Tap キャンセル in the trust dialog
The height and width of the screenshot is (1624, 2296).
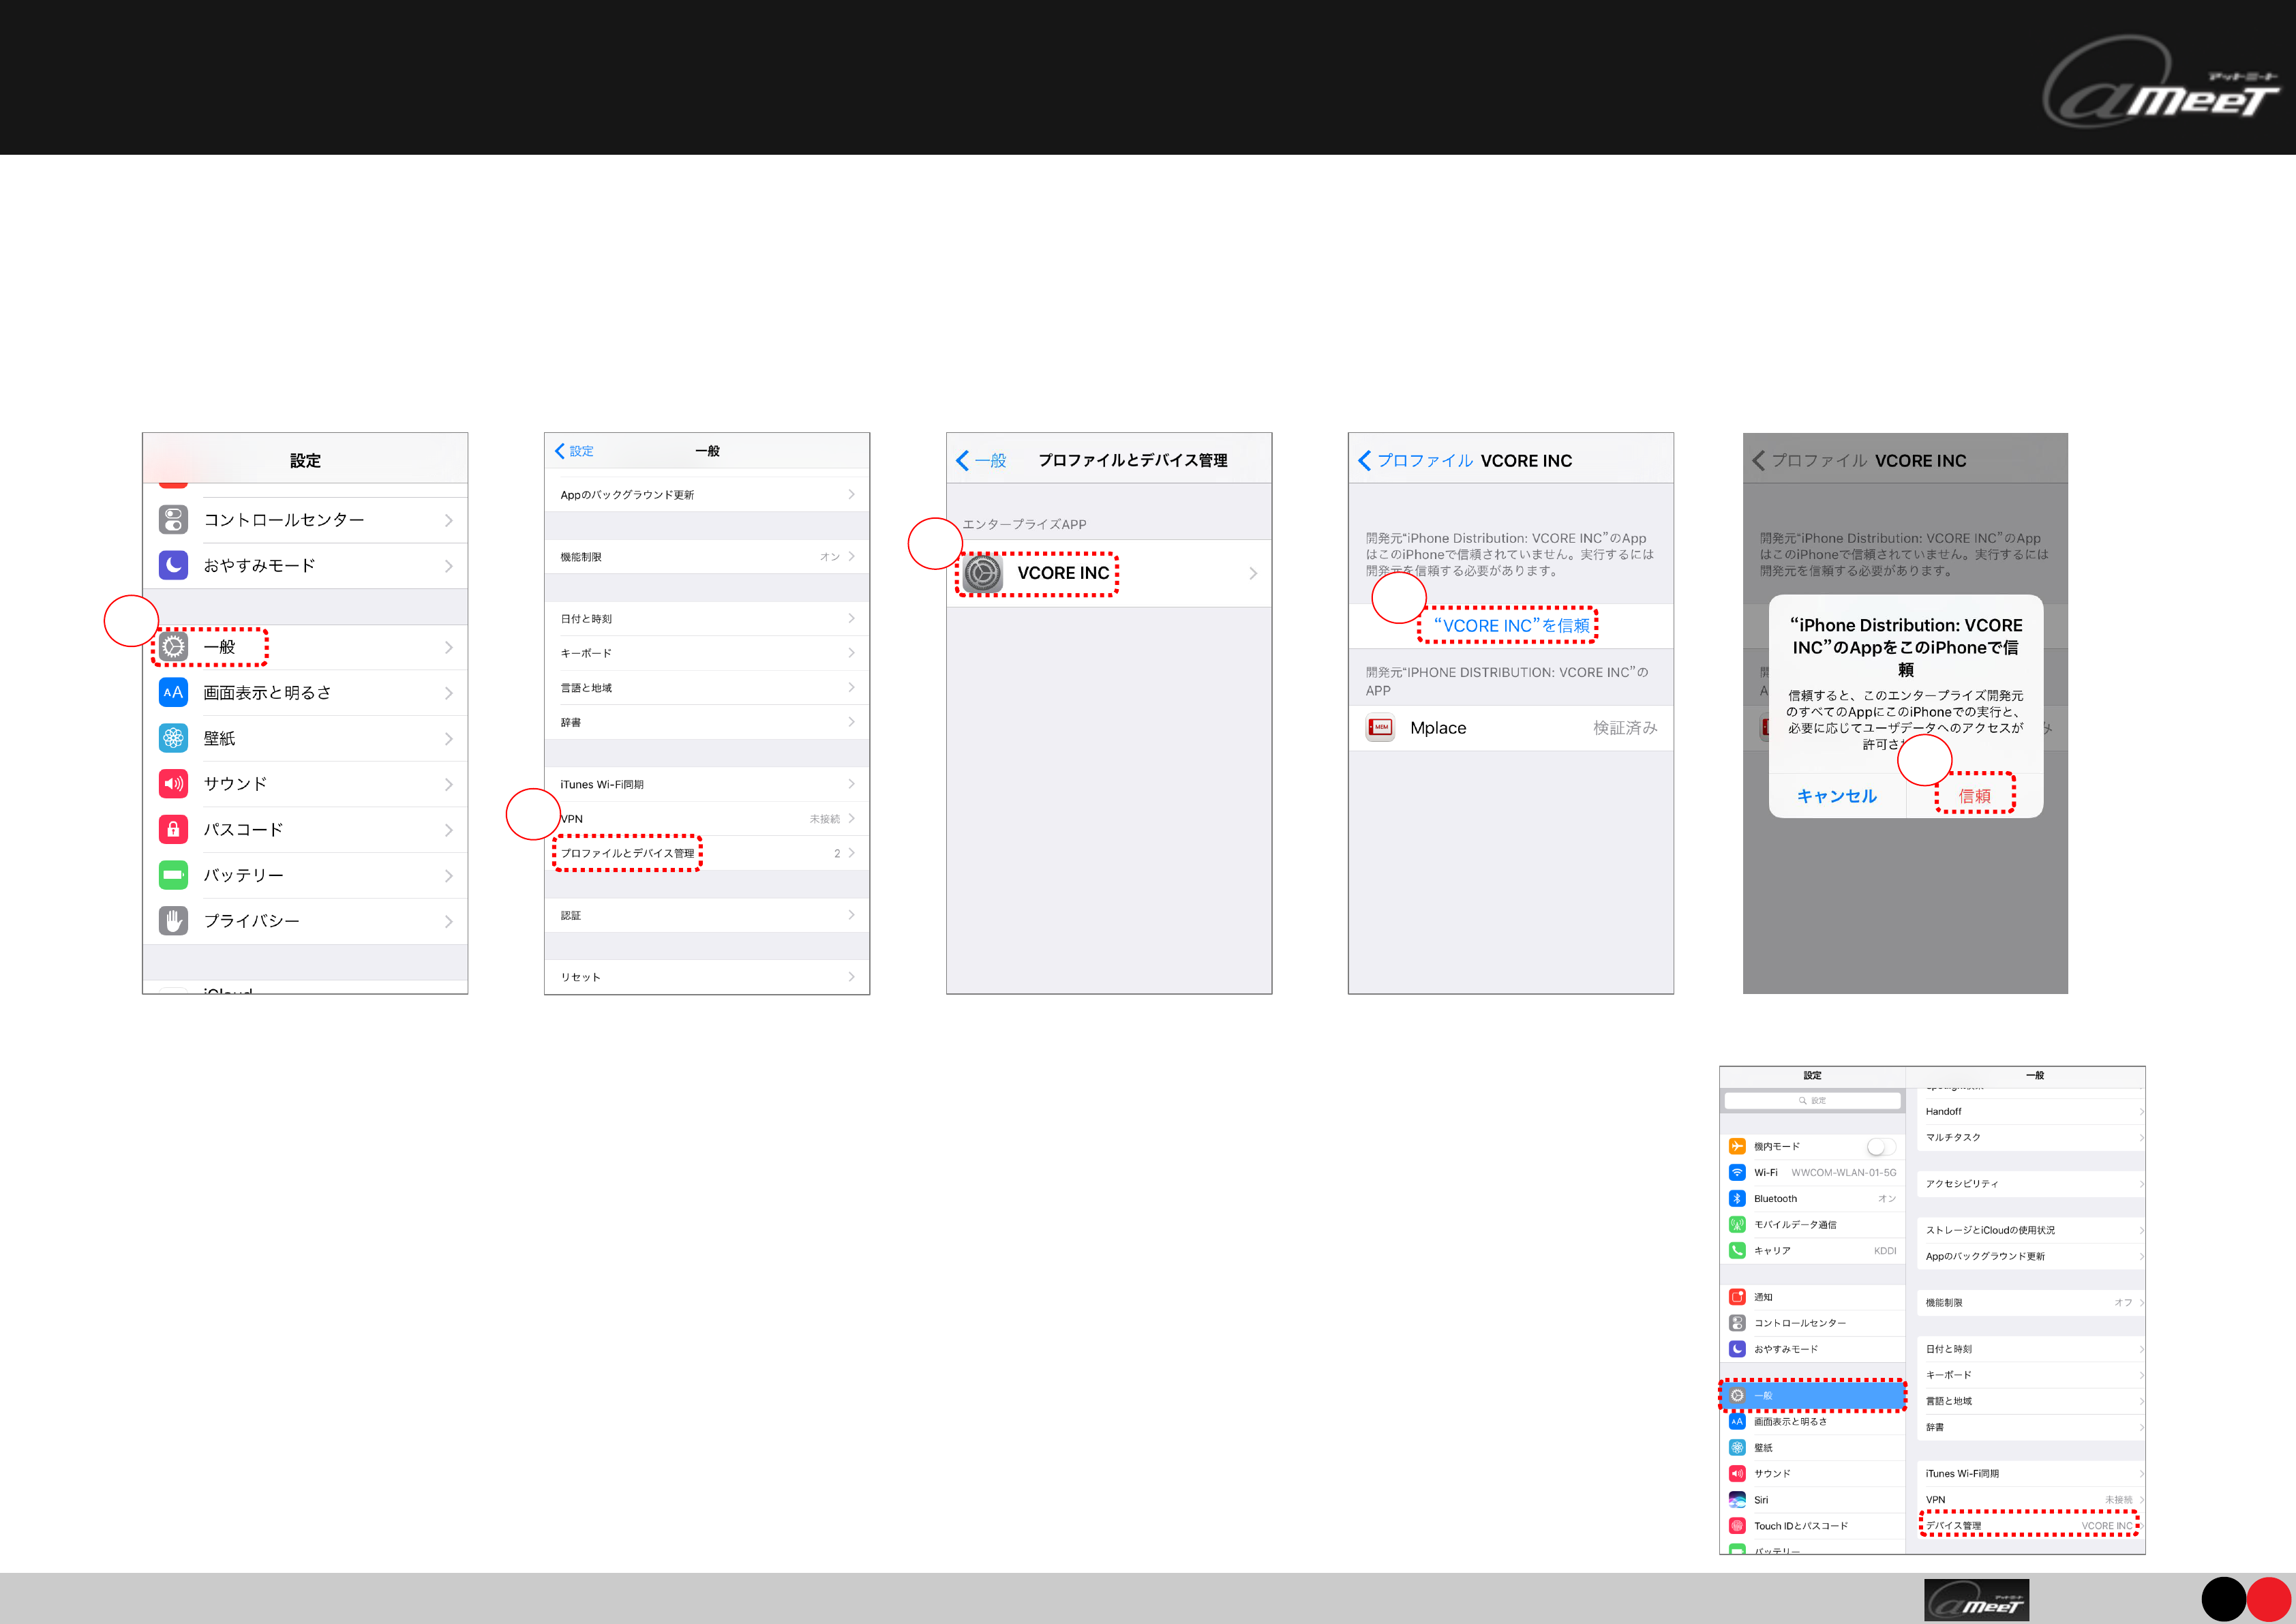(x=1837, y=796)
